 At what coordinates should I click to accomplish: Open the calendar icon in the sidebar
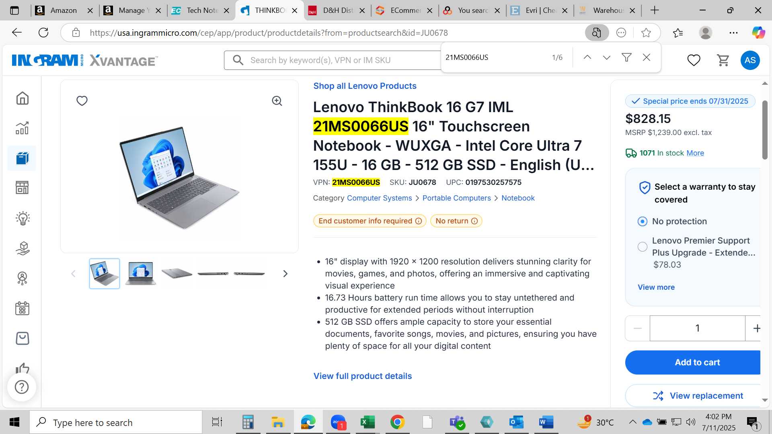22,309
